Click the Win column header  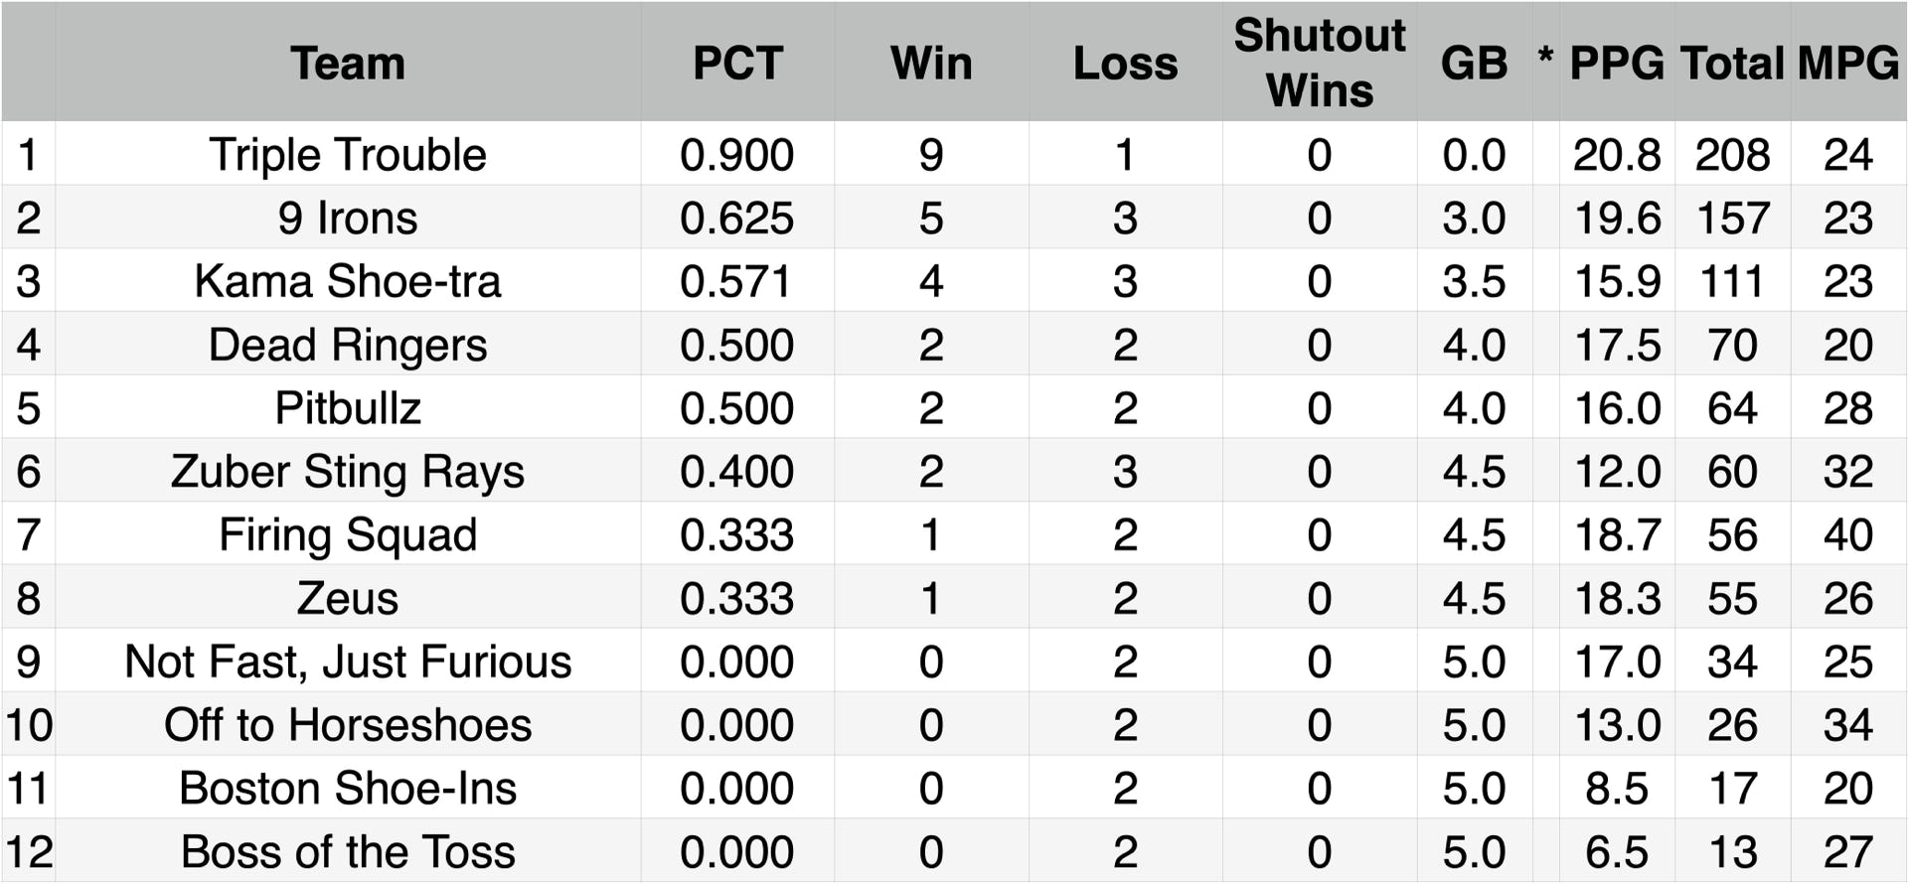931,64
